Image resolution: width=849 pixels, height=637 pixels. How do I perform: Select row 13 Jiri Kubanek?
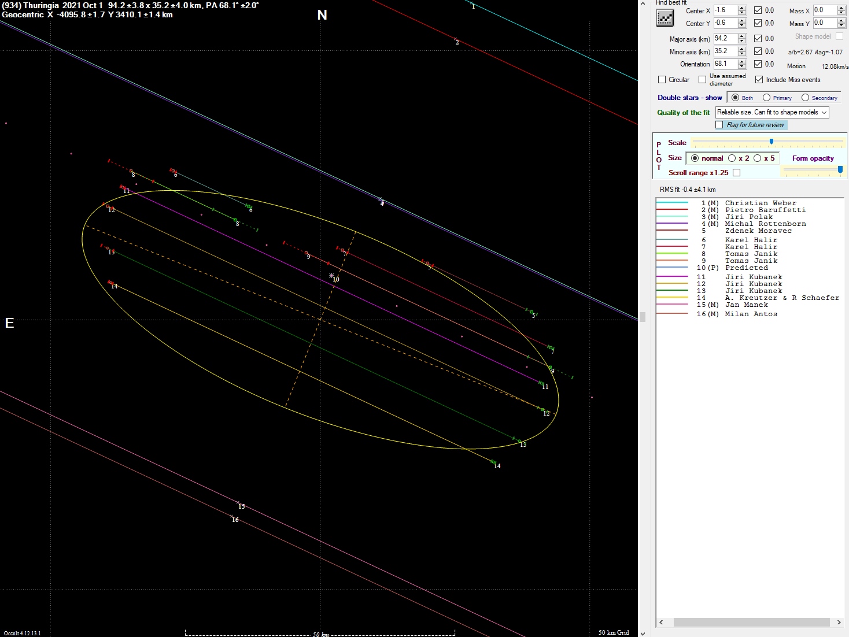(749, 291)
